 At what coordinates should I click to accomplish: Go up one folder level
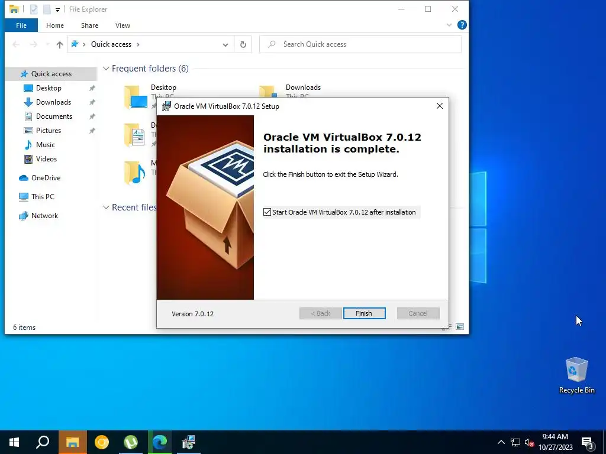[x=60, y=45]
